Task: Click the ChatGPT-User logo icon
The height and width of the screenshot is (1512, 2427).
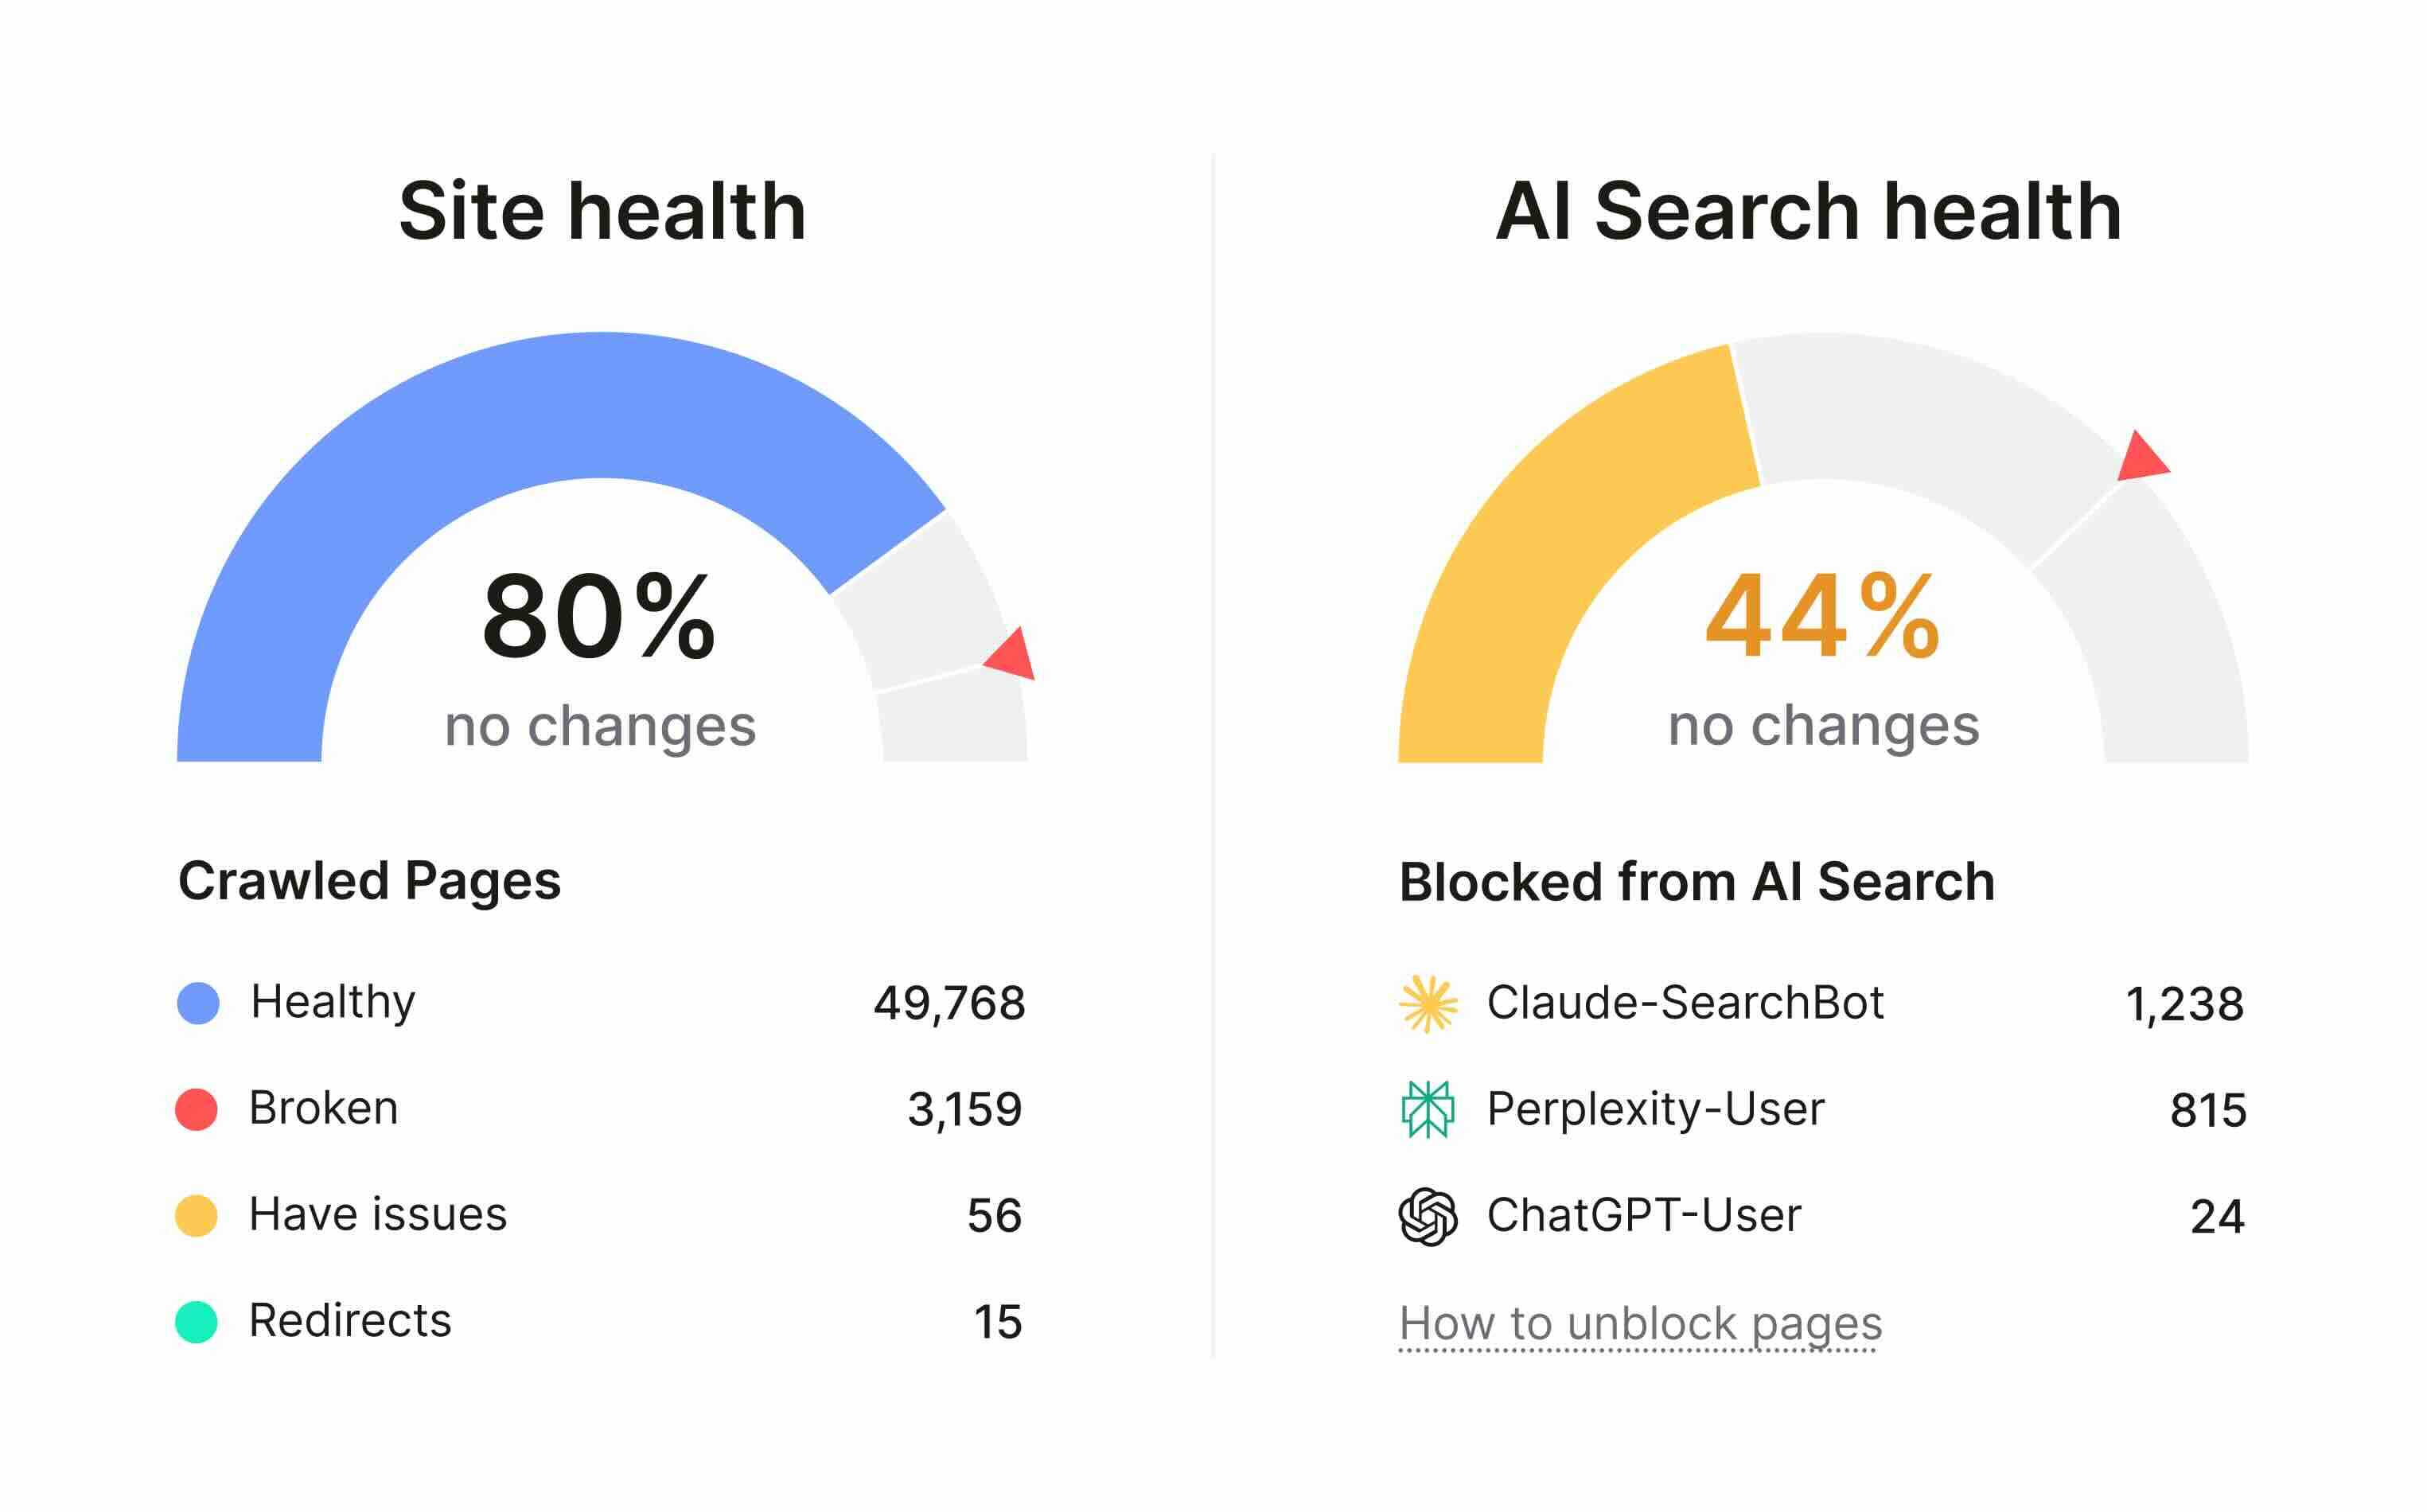Action: (x=1427, y=1216)
